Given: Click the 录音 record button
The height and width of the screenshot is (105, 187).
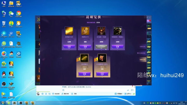Looking at the screenshot, I should 74,94.
